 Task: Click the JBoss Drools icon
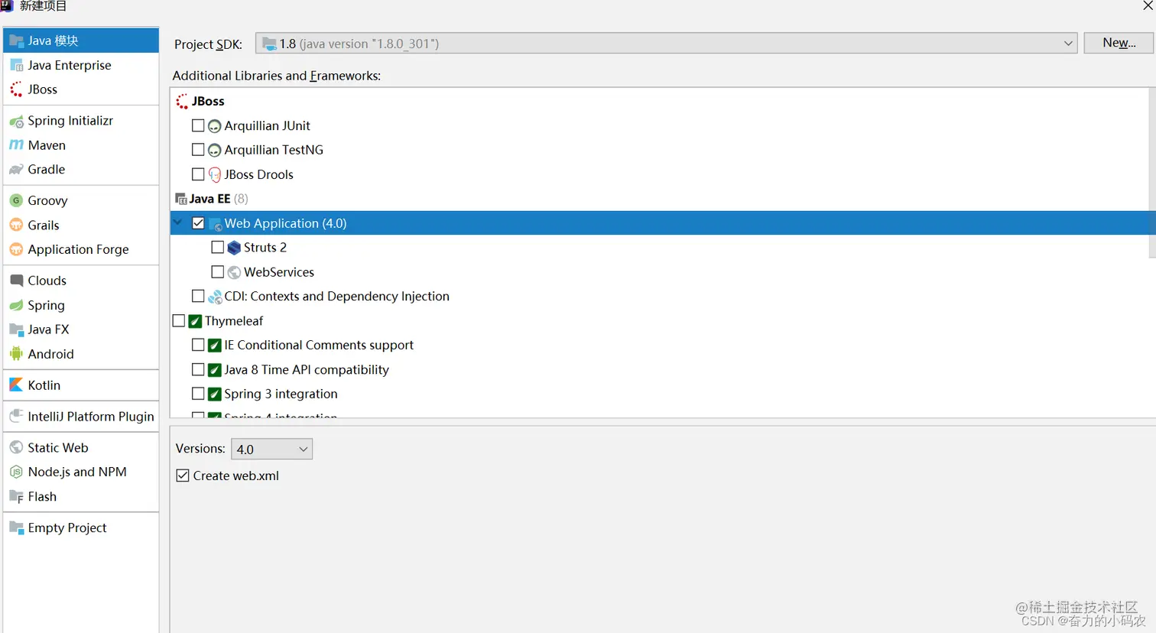(215, 175)
